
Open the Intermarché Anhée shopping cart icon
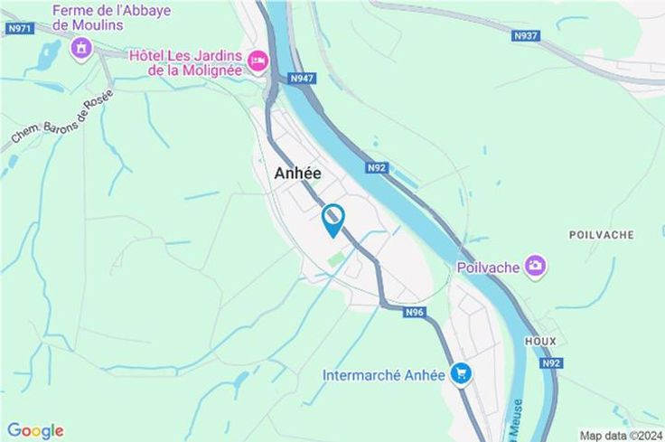click(x=461, y=374)
